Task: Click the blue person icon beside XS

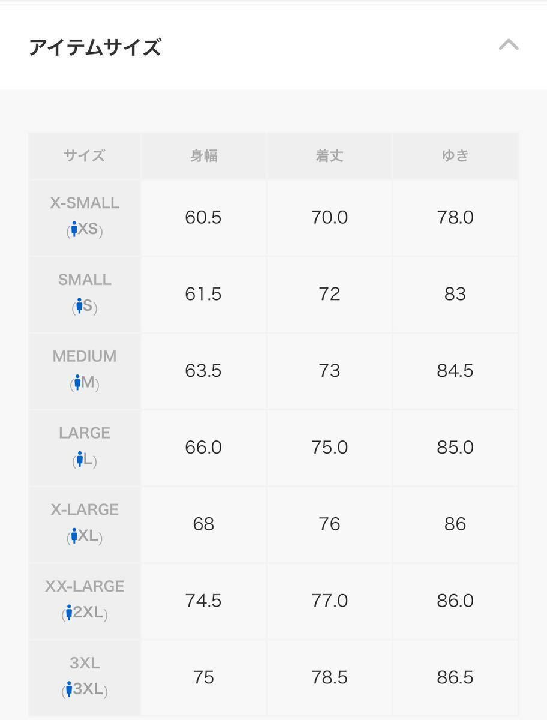Action: [74, 229]
